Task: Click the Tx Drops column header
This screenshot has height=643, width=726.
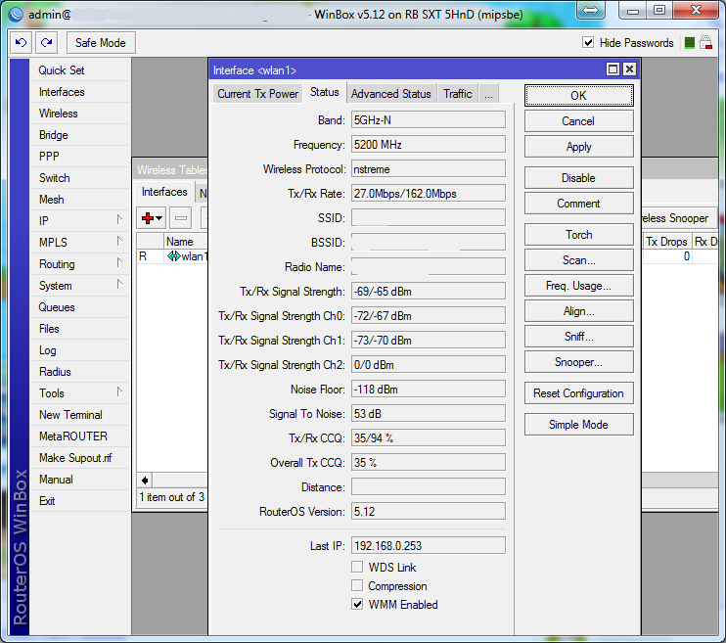Action: [x=666, y=242]
